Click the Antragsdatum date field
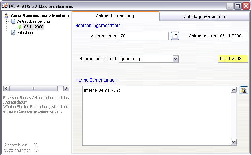This screenshot has height=155, width=251. [233, 36]
